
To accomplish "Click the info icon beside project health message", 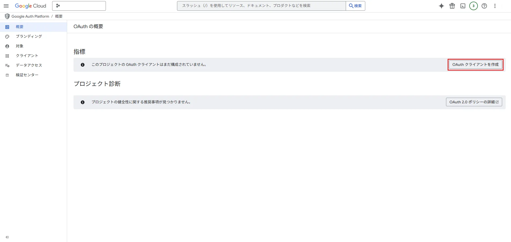I will pyautogui.click(x=83, y=102).
